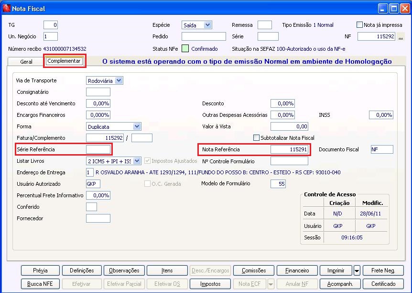Click the Número recibo value 431000007134532
The height and width of the screenshot is (293, 412).
coord(65,49)
